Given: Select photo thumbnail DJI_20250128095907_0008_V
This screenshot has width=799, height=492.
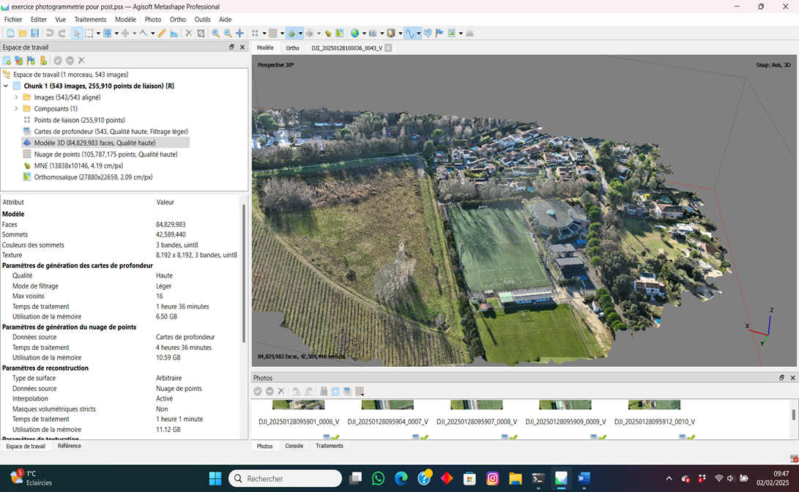Looking at the screenshot, I should [x=476, y=405].
